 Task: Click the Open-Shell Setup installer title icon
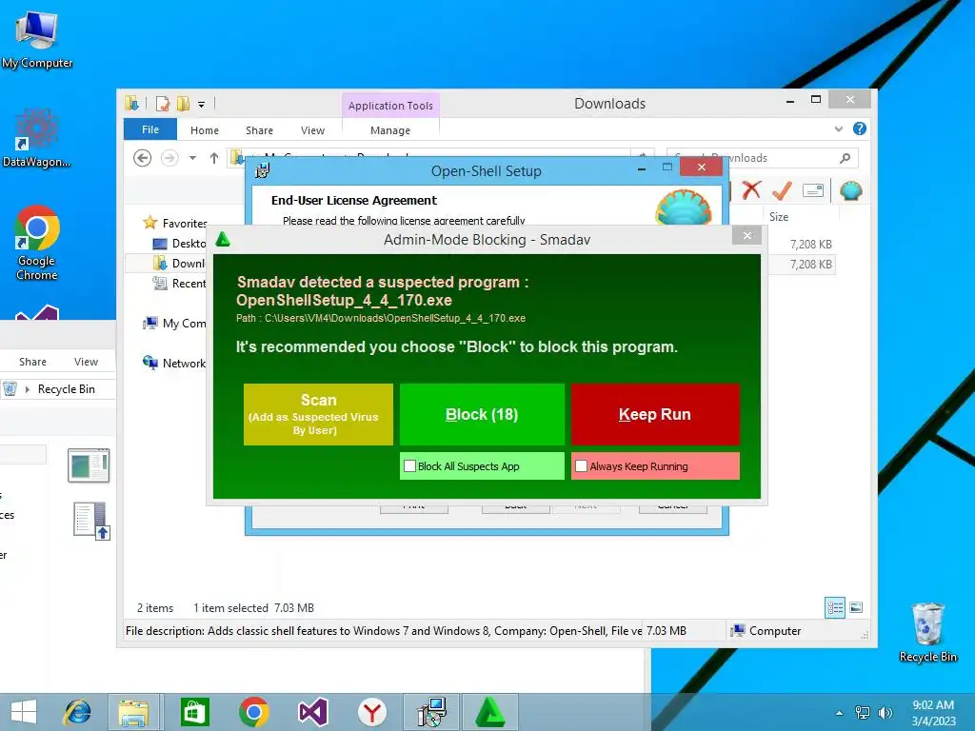point(263,170)
